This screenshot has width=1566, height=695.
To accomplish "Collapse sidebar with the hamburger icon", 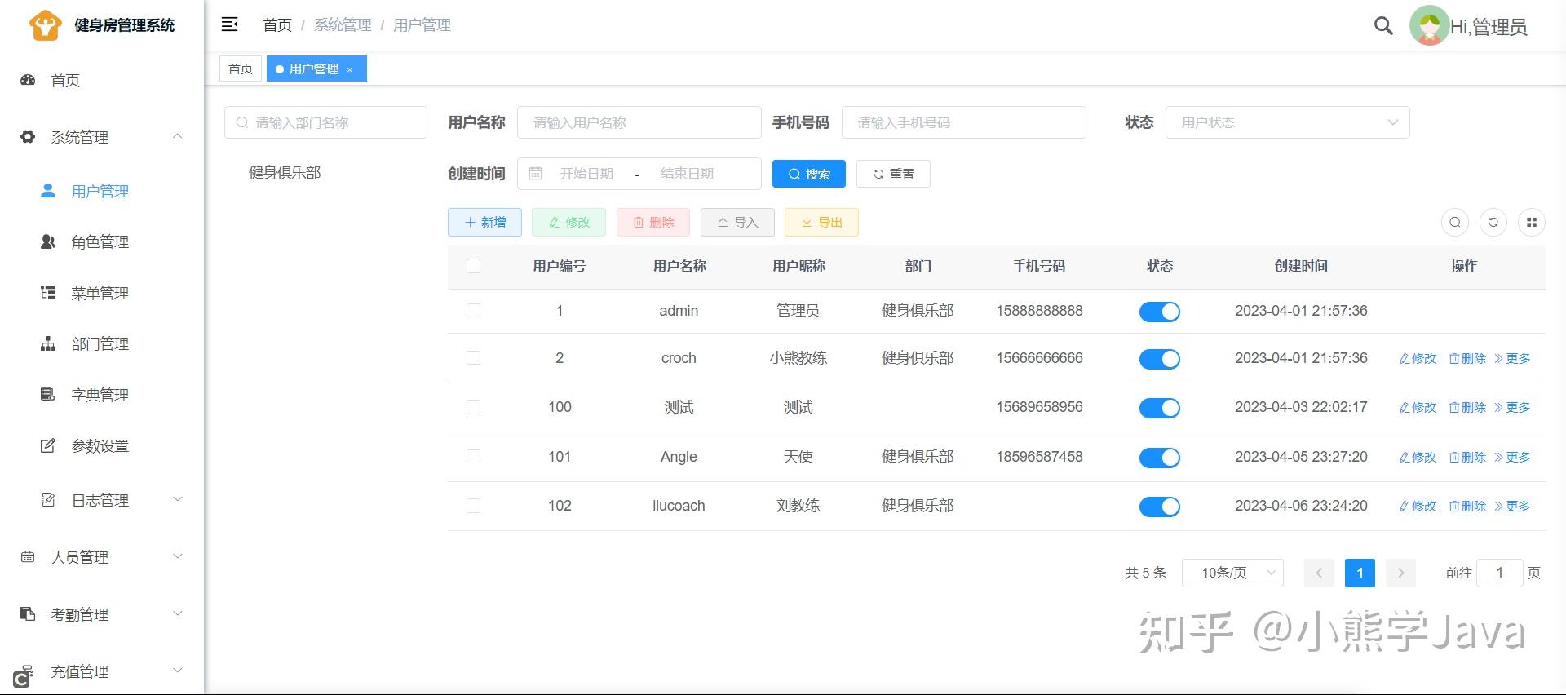I will click(x=230, y=24).
